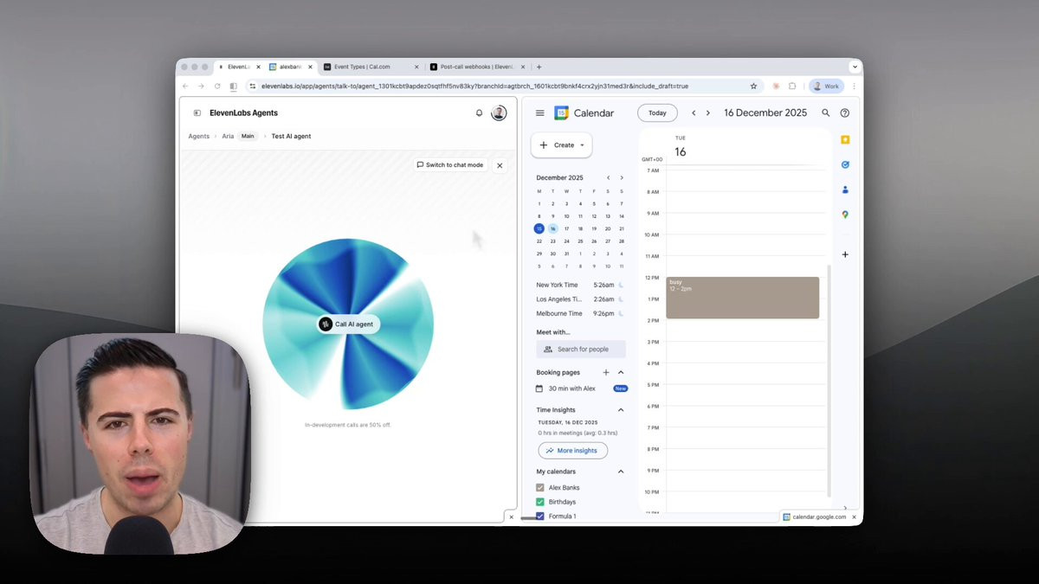The image size is (1039, 584).
Task: Open the Google Calendar main menu hamburger
Action: pyautogui.click(x=540, y=112)
